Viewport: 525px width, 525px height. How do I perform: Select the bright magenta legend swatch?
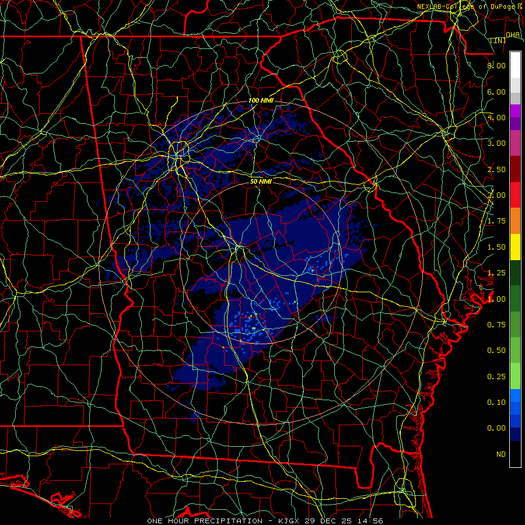pyautogui.click(x=515, y=111)
